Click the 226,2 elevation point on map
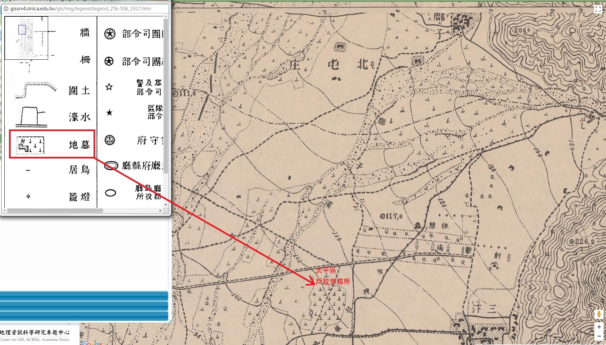Screen dimensions: 606x345 pyautogui.click(x=582, y=241)
